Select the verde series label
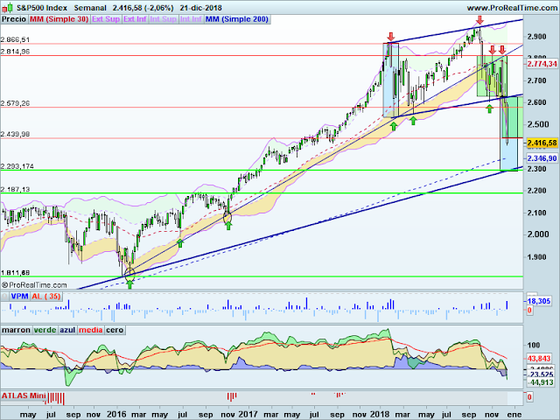Viewport: 560px width, 420px height. 45,330
